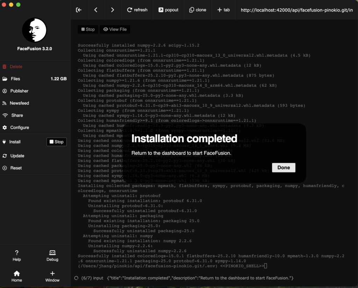This screenshot has width=358, height=288.
Task: Stop the running script above the terminal
Action: (88, 29)
